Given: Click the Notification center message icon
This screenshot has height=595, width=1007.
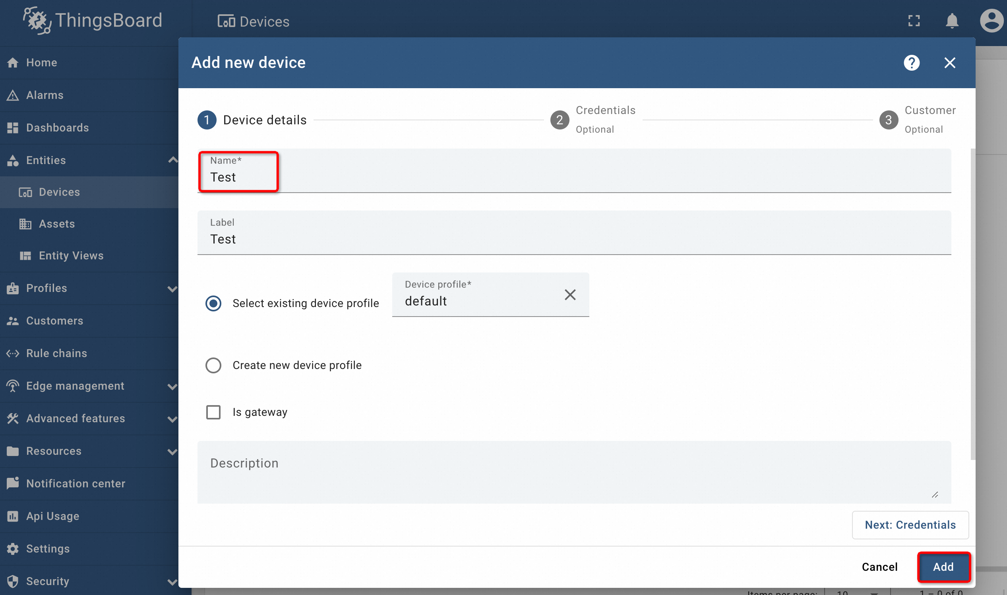Looking at the screenshot, I should pyautogui.click(x=13, y=483).
